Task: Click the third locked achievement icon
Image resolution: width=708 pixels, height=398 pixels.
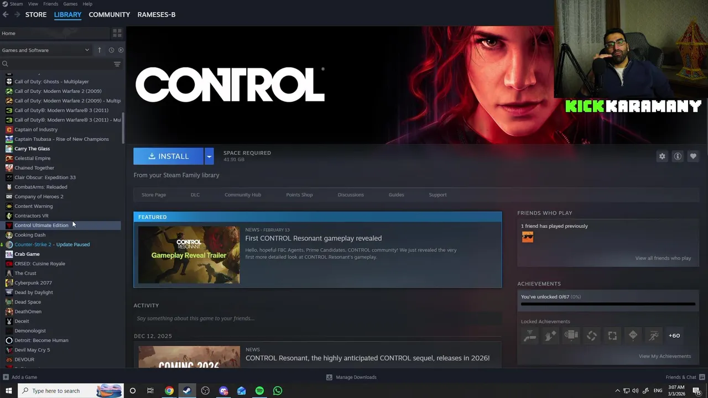Action: click(x=571, y=336)
